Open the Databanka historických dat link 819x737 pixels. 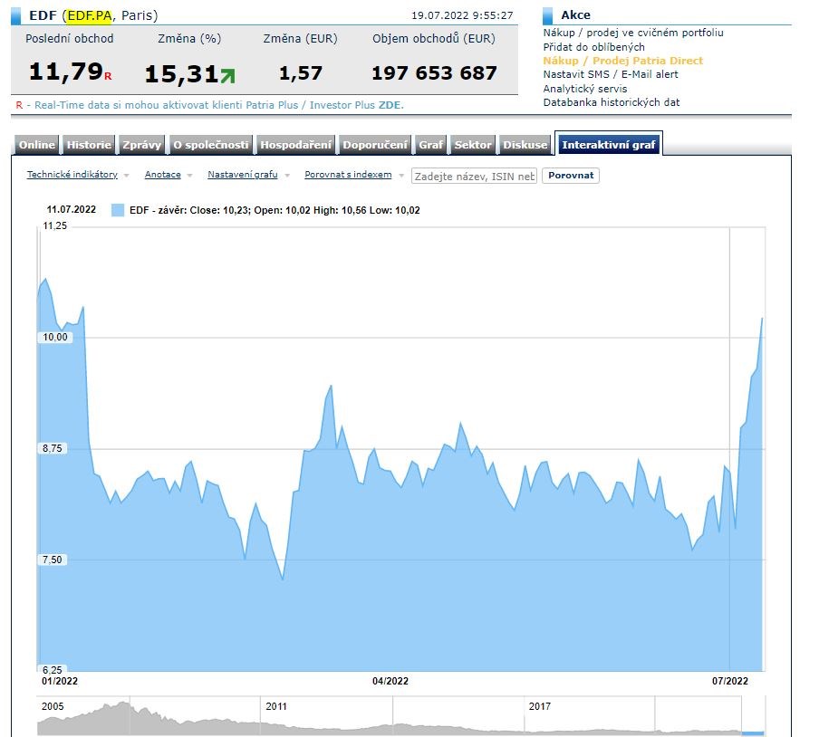612,102
